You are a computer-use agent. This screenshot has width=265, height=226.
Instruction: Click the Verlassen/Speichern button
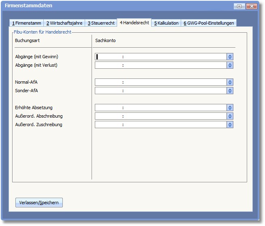tap(39, 203)
